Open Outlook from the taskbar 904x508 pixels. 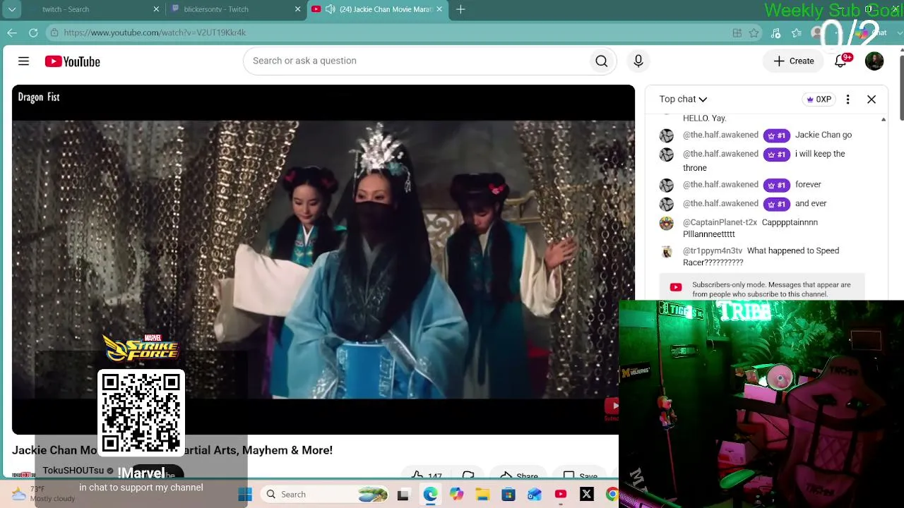coord(535,495)
